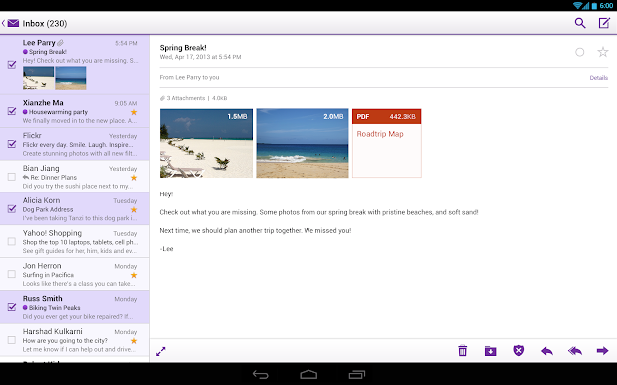Open the Roadtrip Map PDF attachment

[386, 143]
